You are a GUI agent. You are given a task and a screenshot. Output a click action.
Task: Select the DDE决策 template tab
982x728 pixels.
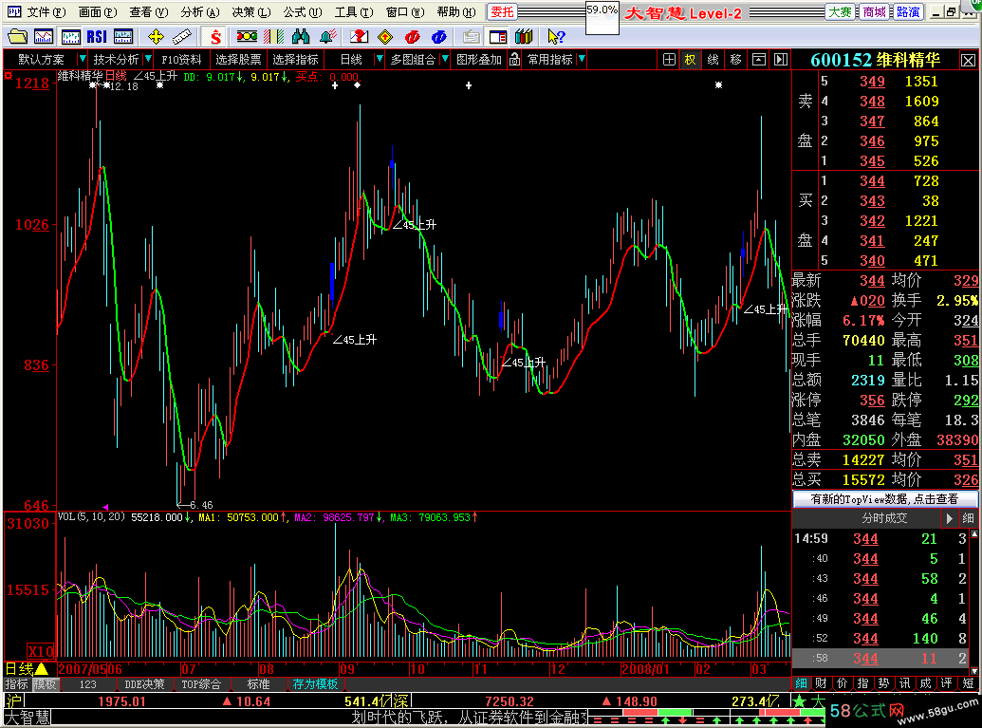point(144,684)
